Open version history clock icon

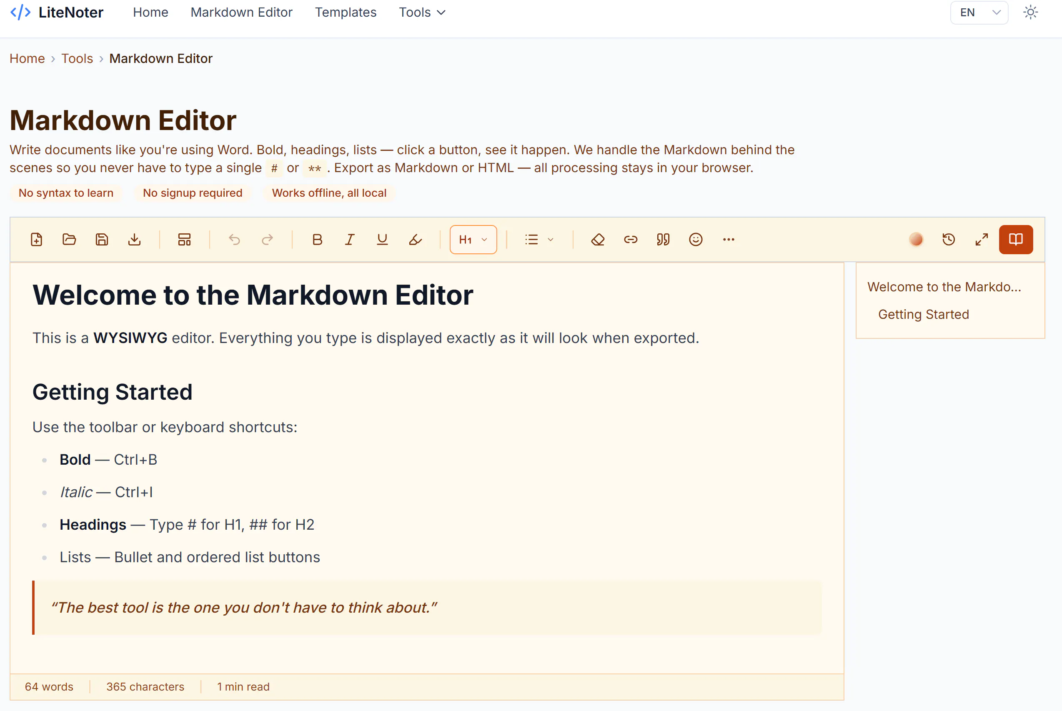949,239
